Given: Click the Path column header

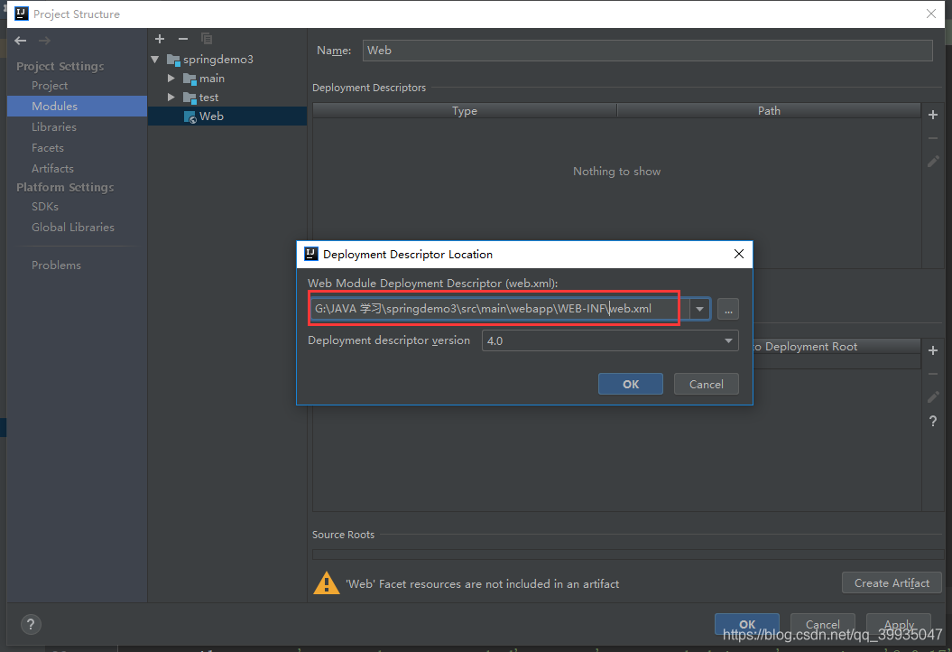Looking at the screenshot, I should click(x=769, y=110).
